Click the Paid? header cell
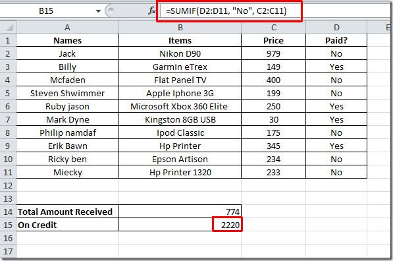Image resolution: width=393 pixels, height=261 pixels. 336,40
